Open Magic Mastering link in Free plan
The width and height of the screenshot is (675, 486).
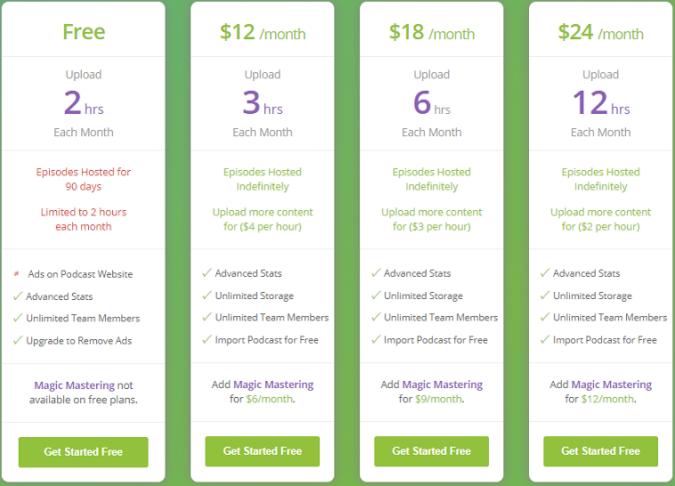[x=75, y=385]
